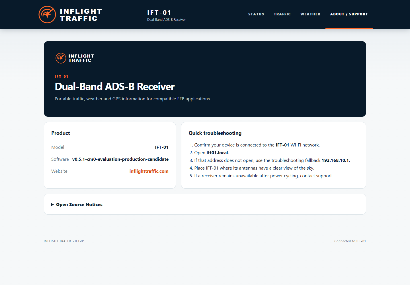Click the Website row label
410x285 pixels.
59,171
